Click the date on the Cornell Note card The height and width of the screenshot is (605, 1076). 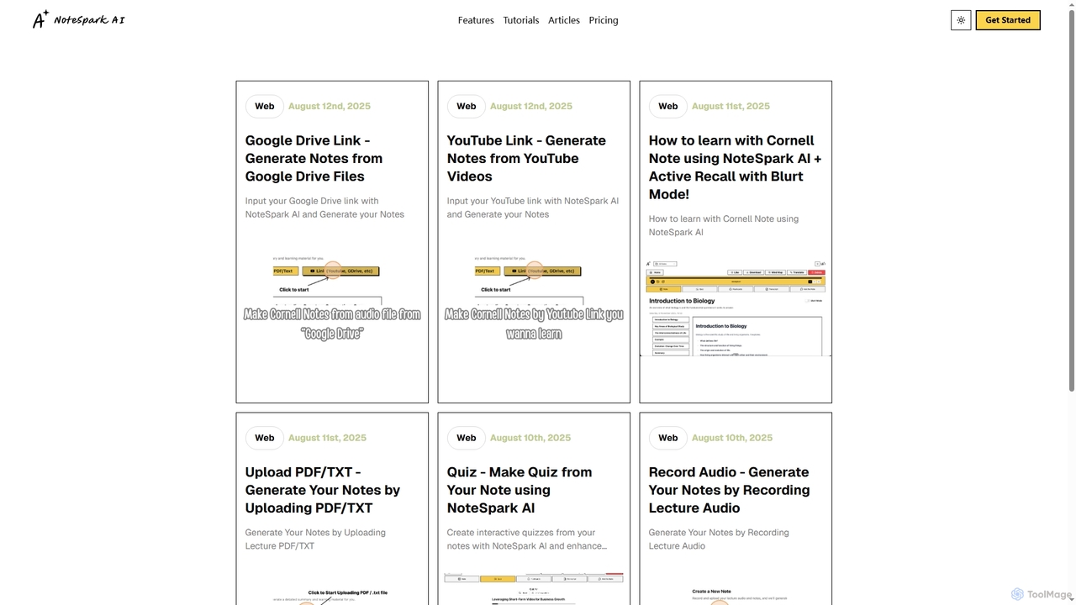pyautogui.click(x=731, y=106)
